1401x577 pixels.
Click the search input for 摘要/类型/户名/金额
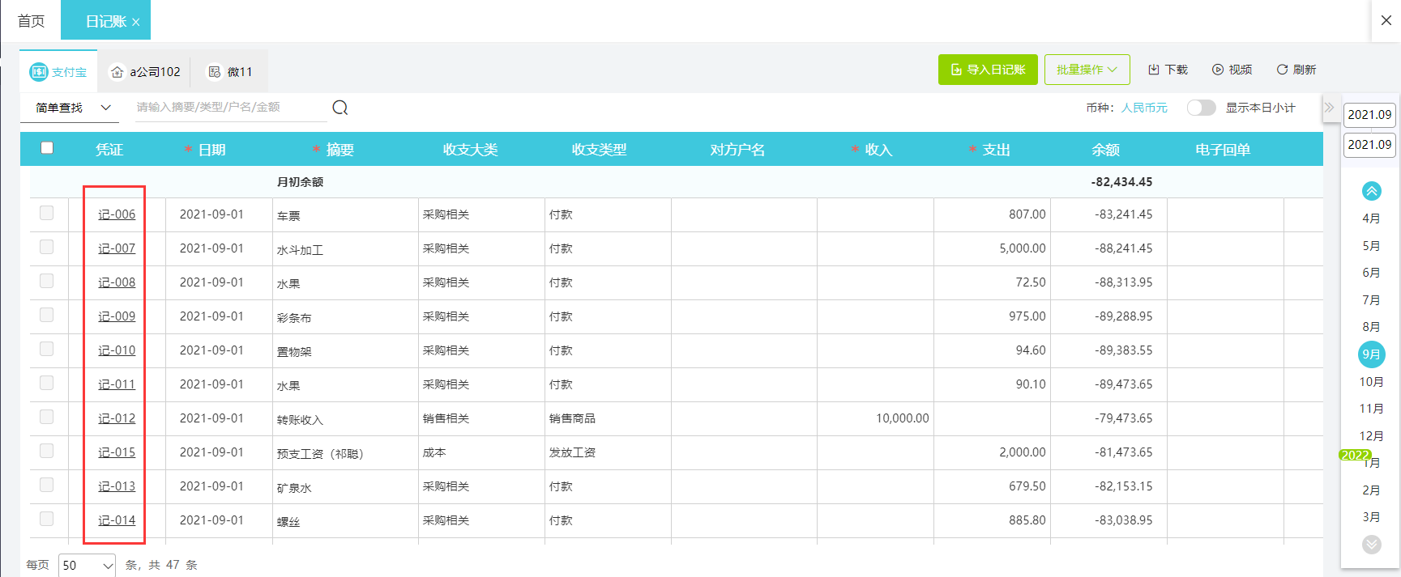point(230,108)
